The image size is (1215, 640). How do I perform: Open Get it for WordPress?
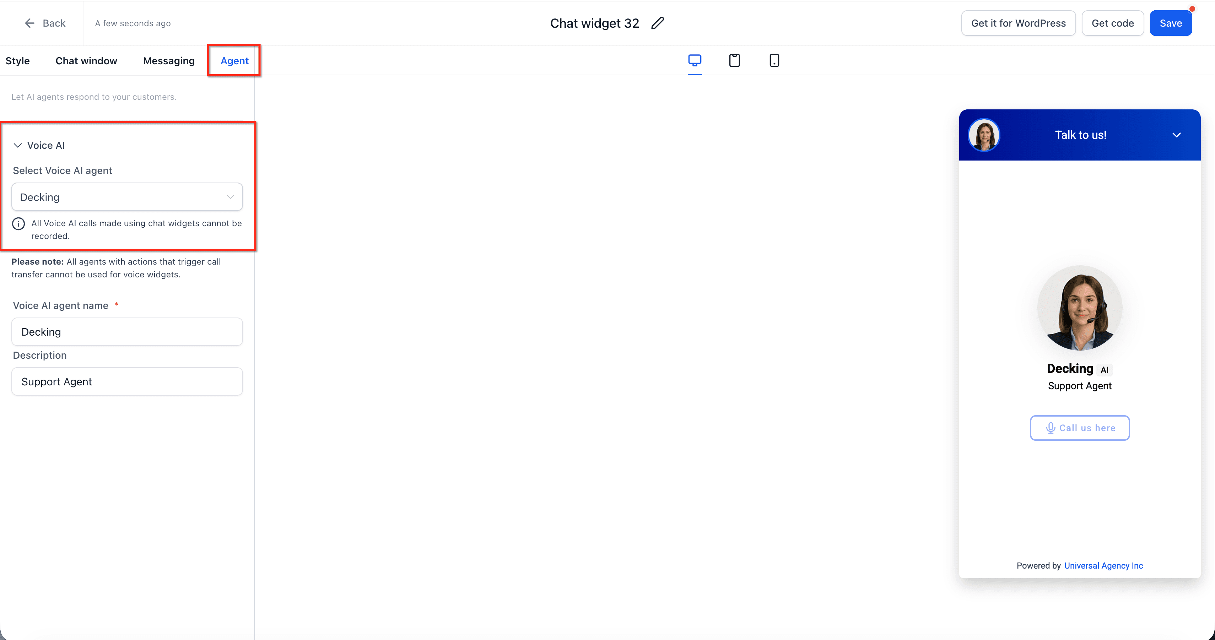(1018, 23)
